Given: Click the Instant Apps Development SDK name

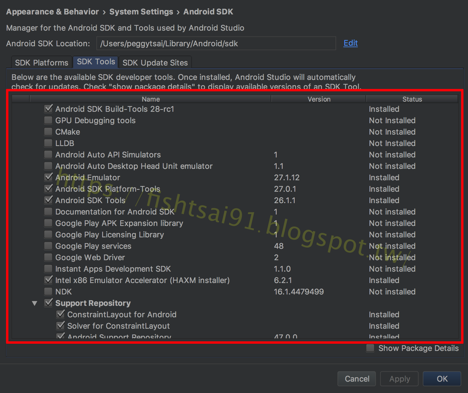Looking at the screenshot, I should (113, 269).
